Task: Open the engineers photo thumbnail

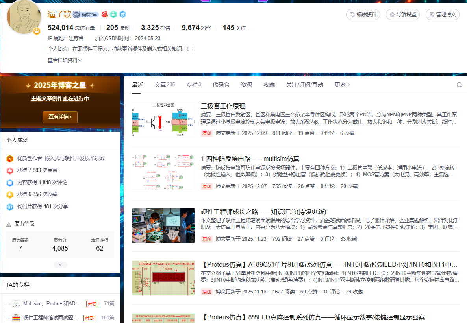Action: pyautogui.click(x=163, y=225)
